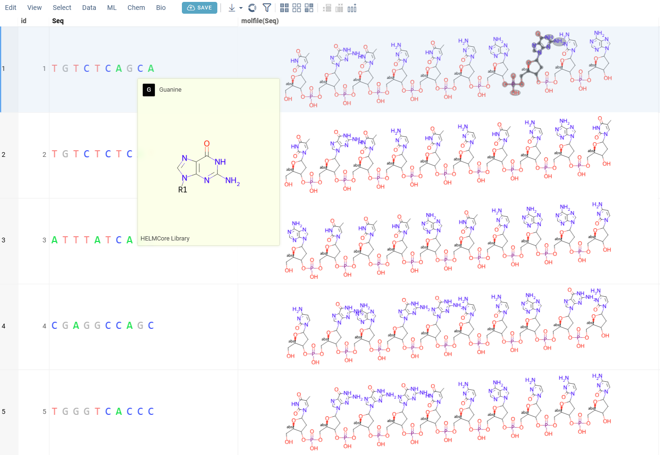Click the HELMCore Library link in the tooltip
This screenshot has height=455, width=660.
pos(164,239)
